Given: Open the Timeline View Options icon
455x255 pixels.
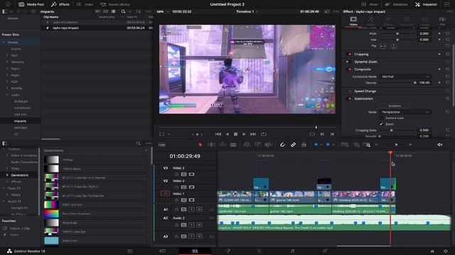Looking at the screenshot, I should [162, 144].
